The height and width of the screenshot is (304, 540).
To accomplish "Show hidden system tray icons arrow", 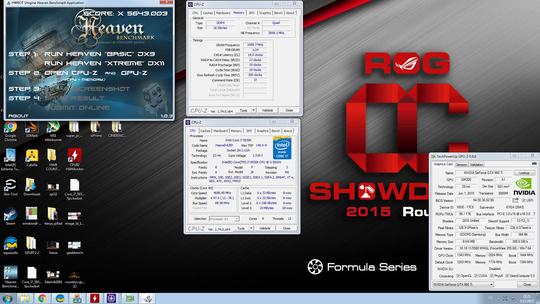I will 498,298.
